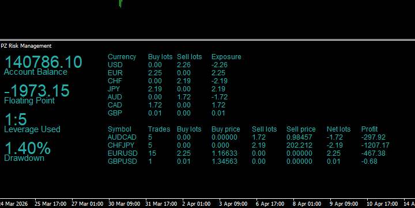Click AUD exposure value -1.72
Viewport: 415px width, 208px height.
tap(220, 97)
